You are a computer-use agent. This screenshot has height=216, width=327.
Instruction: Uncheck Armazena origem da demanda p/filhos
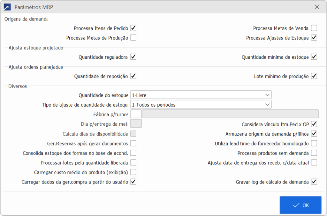(314, 134)
